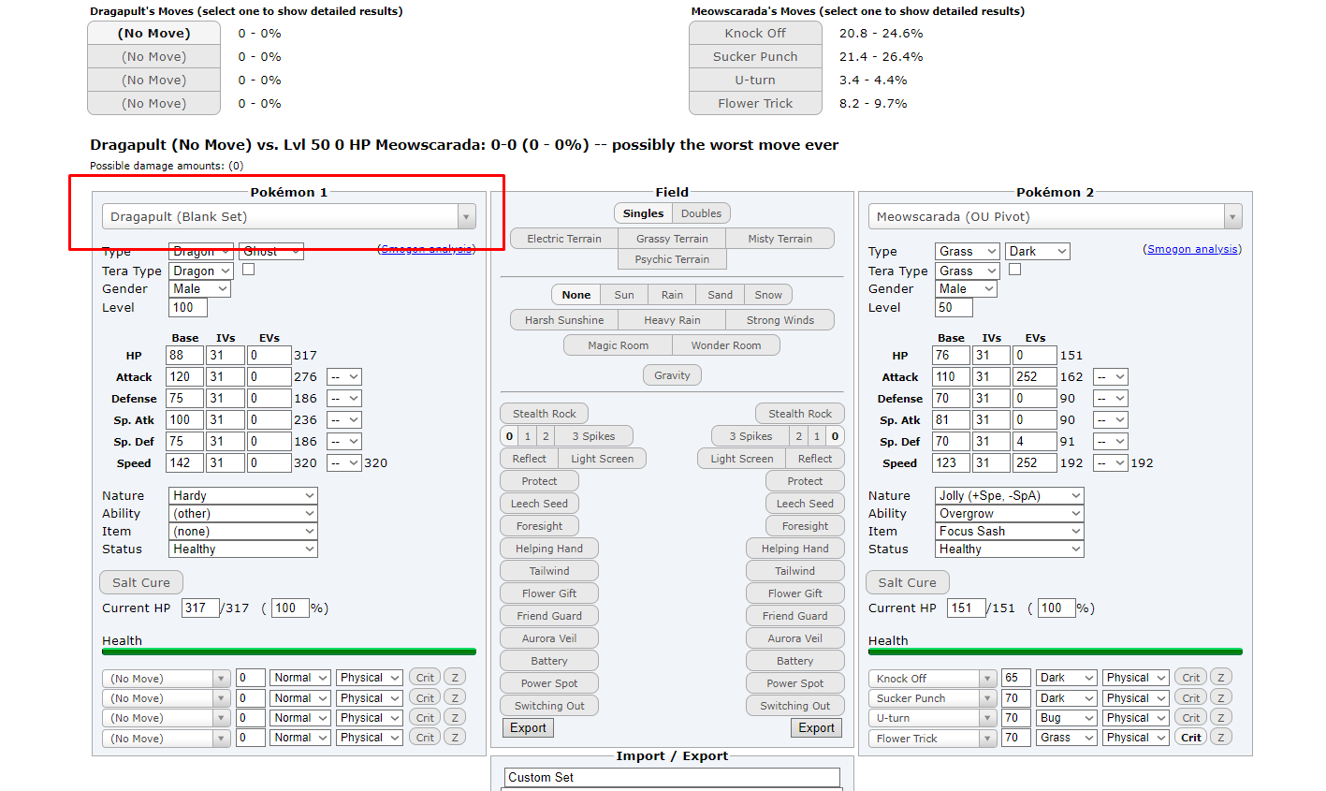The width and height of the screenshot is (1326, 791).
Task: Toggle Electric Terrain
Action: coord(564,239)
